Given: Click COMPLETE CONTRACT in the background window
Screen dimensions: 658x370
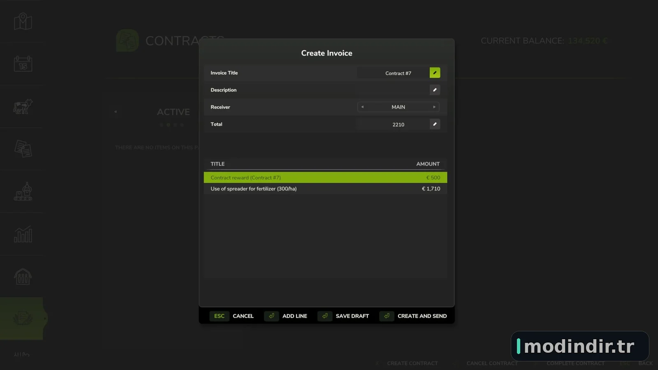Looking at the screenshot, I should (x=575, y=363).
